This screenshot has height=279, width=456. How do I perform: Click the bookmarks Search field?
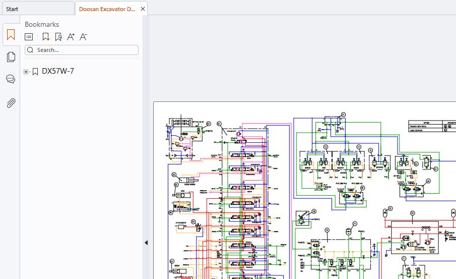click(x=82, y=50)
